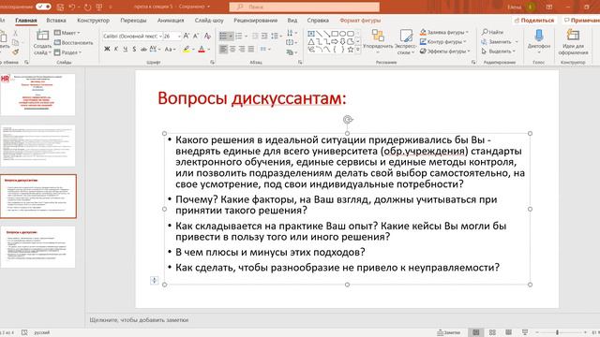Open the character spacing AV dropdown
Image resolution: width=600 pixels, height=337 pixels.
point(154,49)
